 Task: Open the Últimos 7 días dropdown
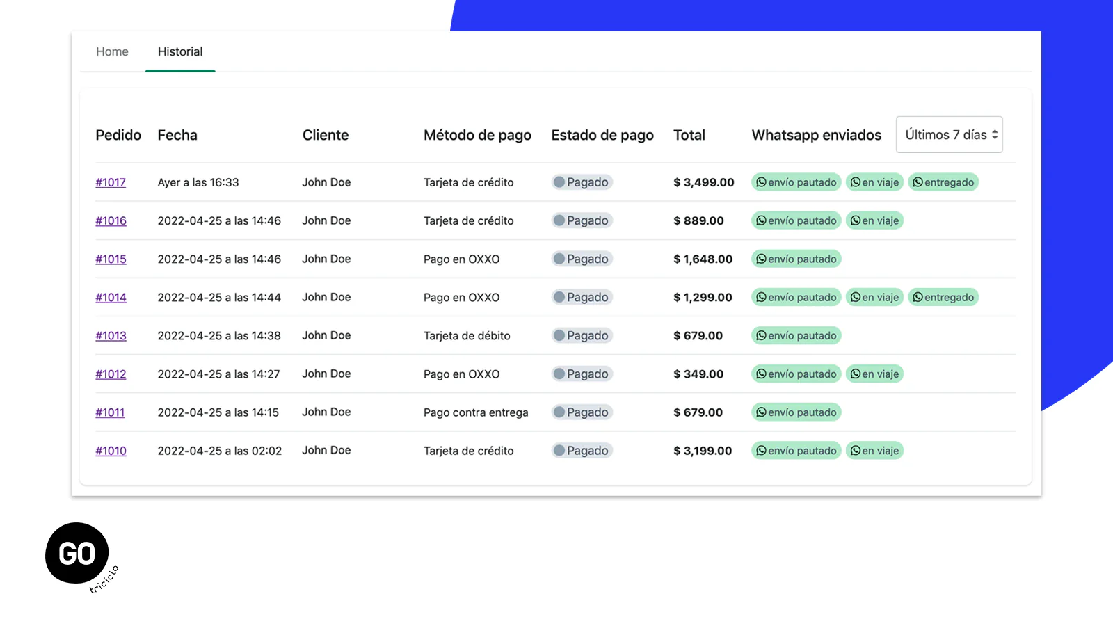(x=950, y=134)
